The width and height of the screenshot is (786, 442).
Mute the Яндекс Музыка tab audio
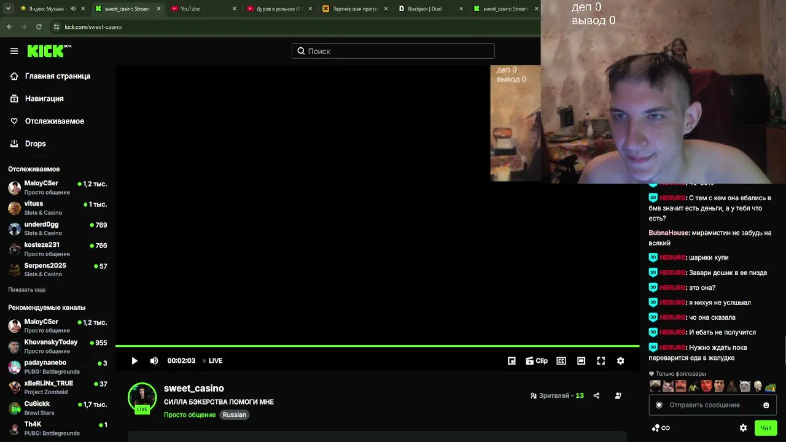[73, 9]
